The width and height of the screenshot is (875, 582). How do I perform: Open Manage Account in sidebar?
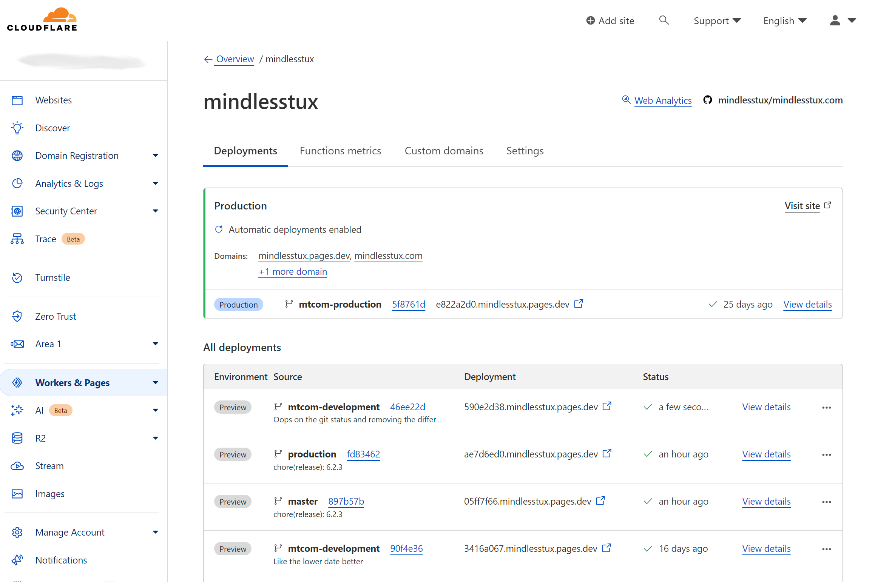point(70,532)
